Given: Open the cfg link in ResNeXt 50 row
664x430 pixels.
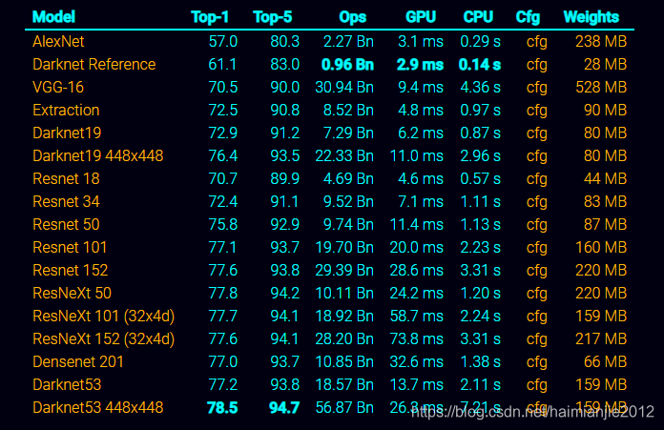Looking at the screenshot, I should (x=536, y=294).
